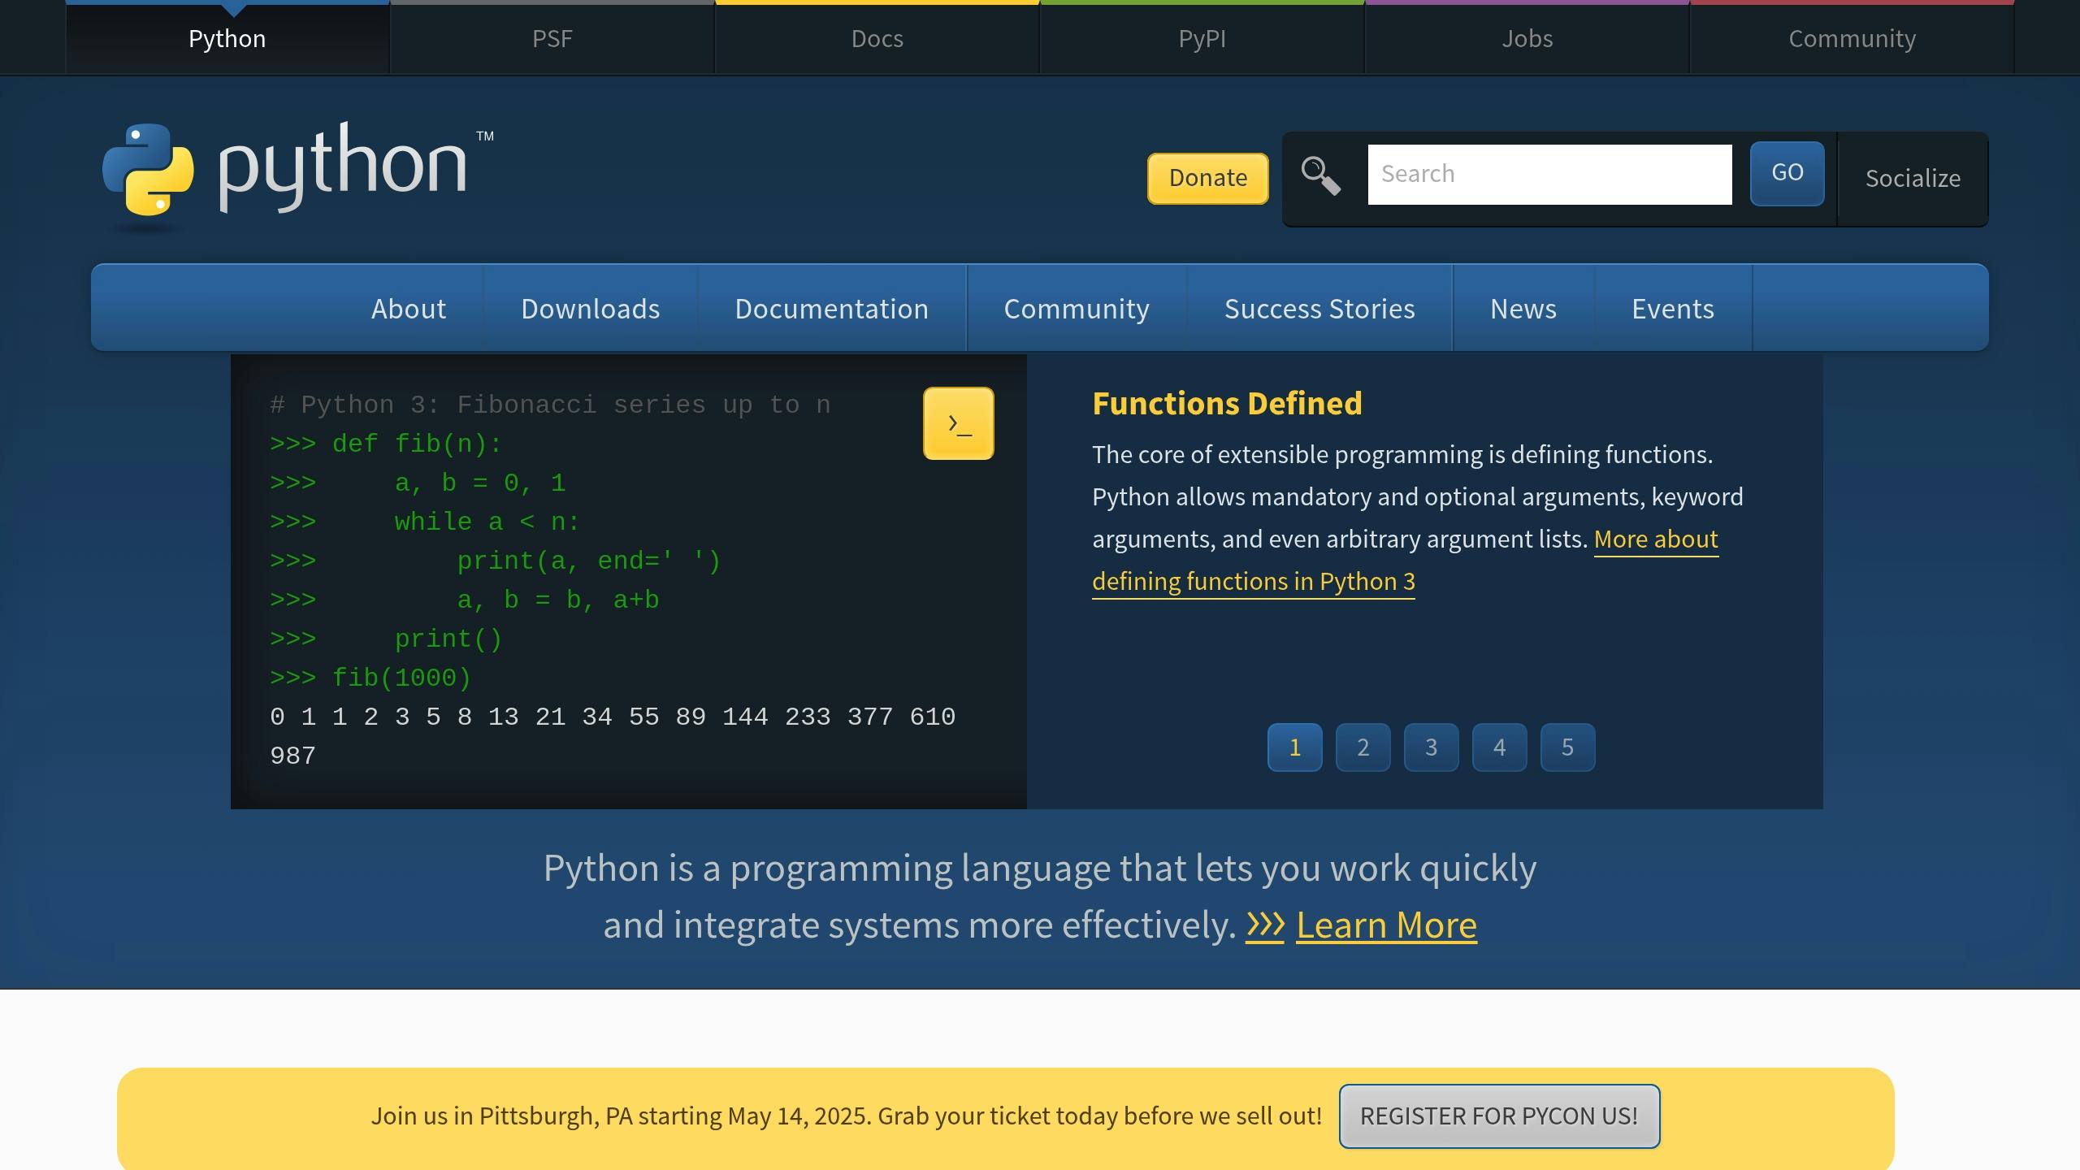Switch to the Docs tab
The image size is (2080, 1170).
(x=877, y=38)
